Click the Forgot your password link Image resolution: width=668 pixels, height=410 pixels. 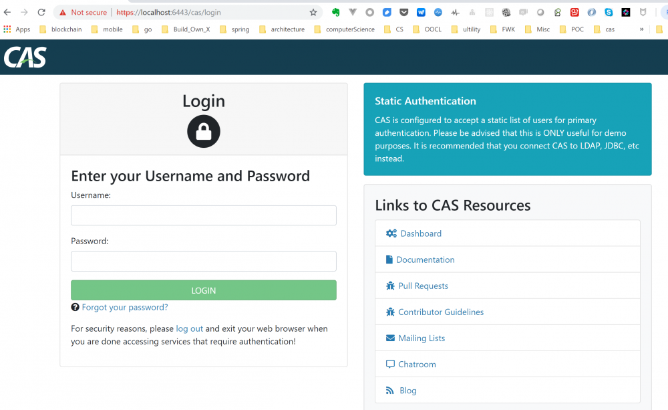[x=125, y=307]
